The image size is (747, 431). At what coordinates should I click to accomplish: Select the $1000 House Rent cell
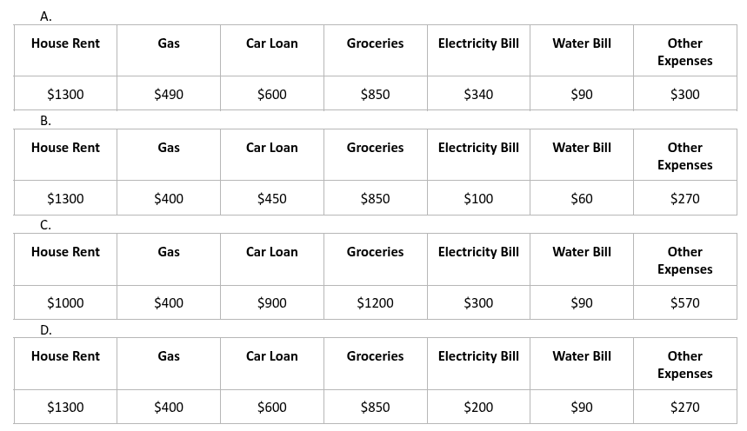65,303
